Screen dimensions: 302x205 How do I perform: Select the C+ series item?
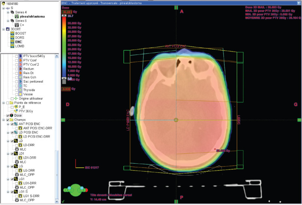(22, 25)
